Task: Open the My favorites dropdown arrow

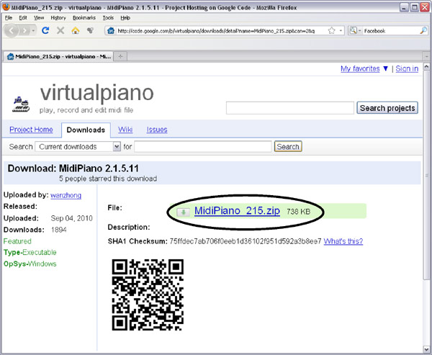Action: (x=386, y=68)
